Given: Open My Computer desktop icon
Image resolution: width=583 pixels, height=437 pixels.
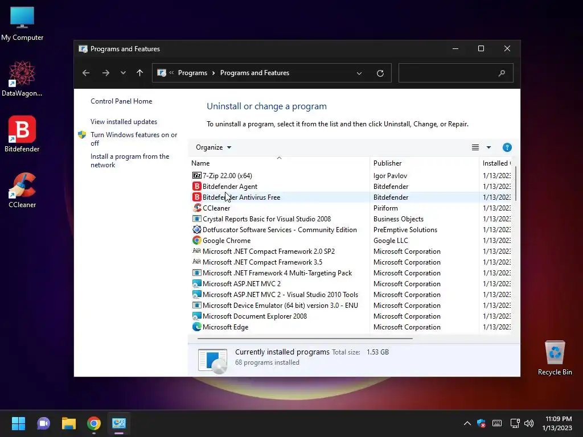Looking at the screenshot, I should pos(22,23).
